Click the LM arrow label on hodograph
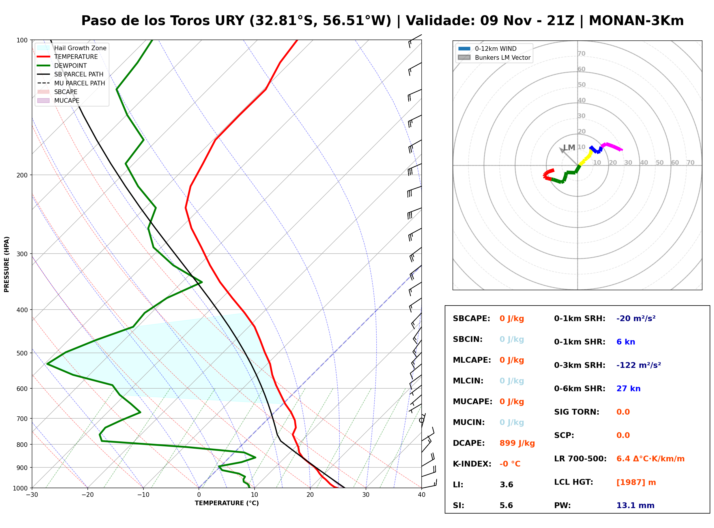 coord(569,147)
